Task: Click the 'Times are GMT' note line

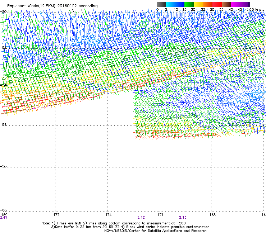Action: (x=114, y=223)
